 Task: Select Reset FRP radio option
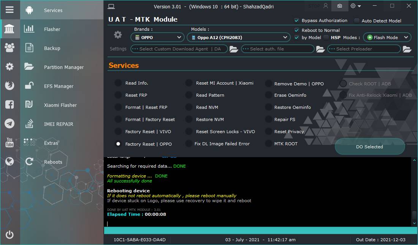pos(119,95)
